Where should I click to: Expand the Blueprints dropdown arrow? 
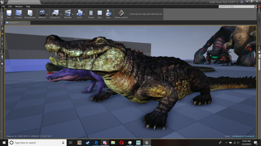point(61,14)
